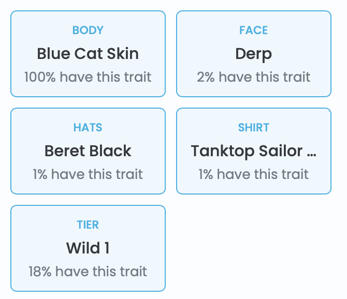Select the Wild 1 trait name
Screen dimensions: 347x299
point(88,248)
